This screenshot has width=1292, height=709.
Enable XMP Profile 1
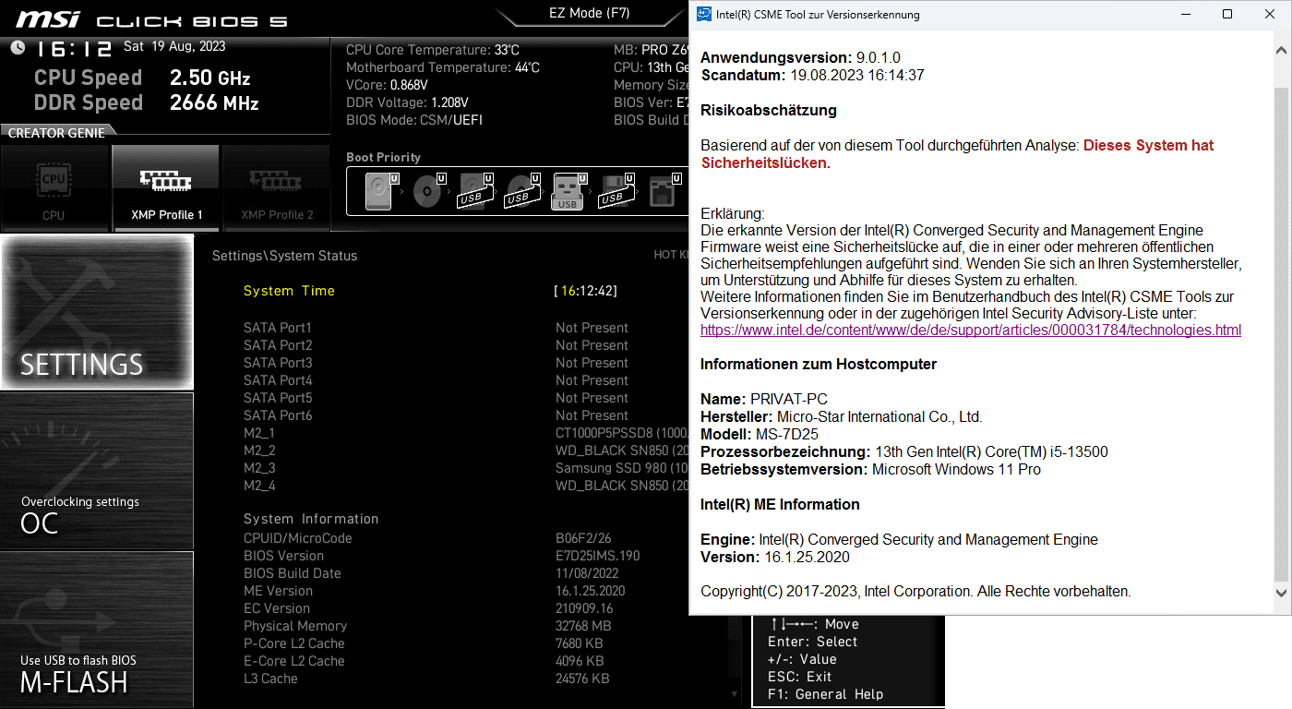165,188
